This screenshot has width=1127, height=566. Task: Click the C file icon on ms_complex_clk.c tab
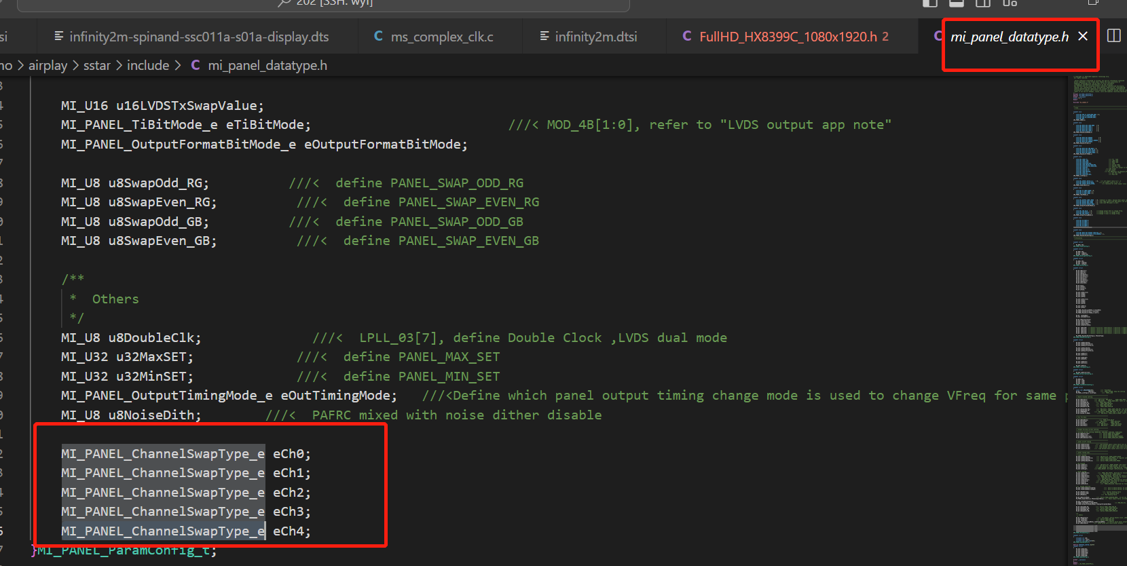(378, 36)
